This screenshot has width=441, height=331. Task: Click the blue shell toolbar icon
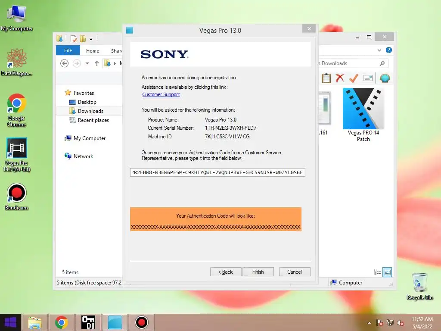point(385,78)
